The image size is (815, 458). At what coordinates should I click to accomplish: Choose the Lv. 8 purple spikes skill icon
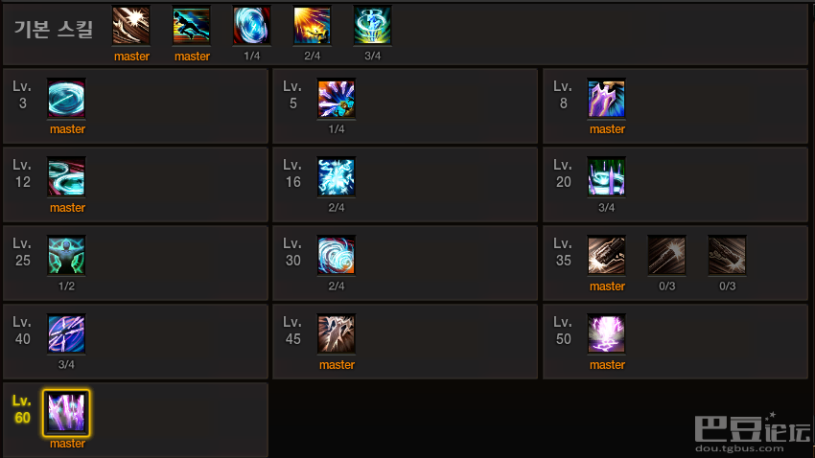(607, 98)
